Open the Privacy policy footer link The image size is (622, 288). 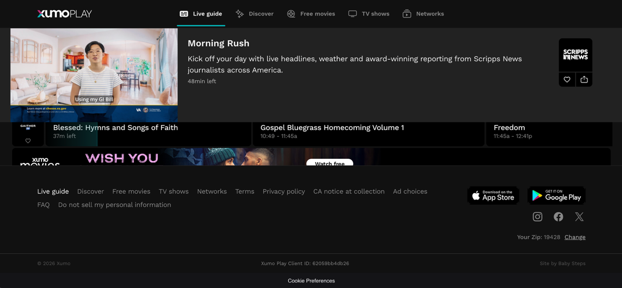(x=284, y=191)
